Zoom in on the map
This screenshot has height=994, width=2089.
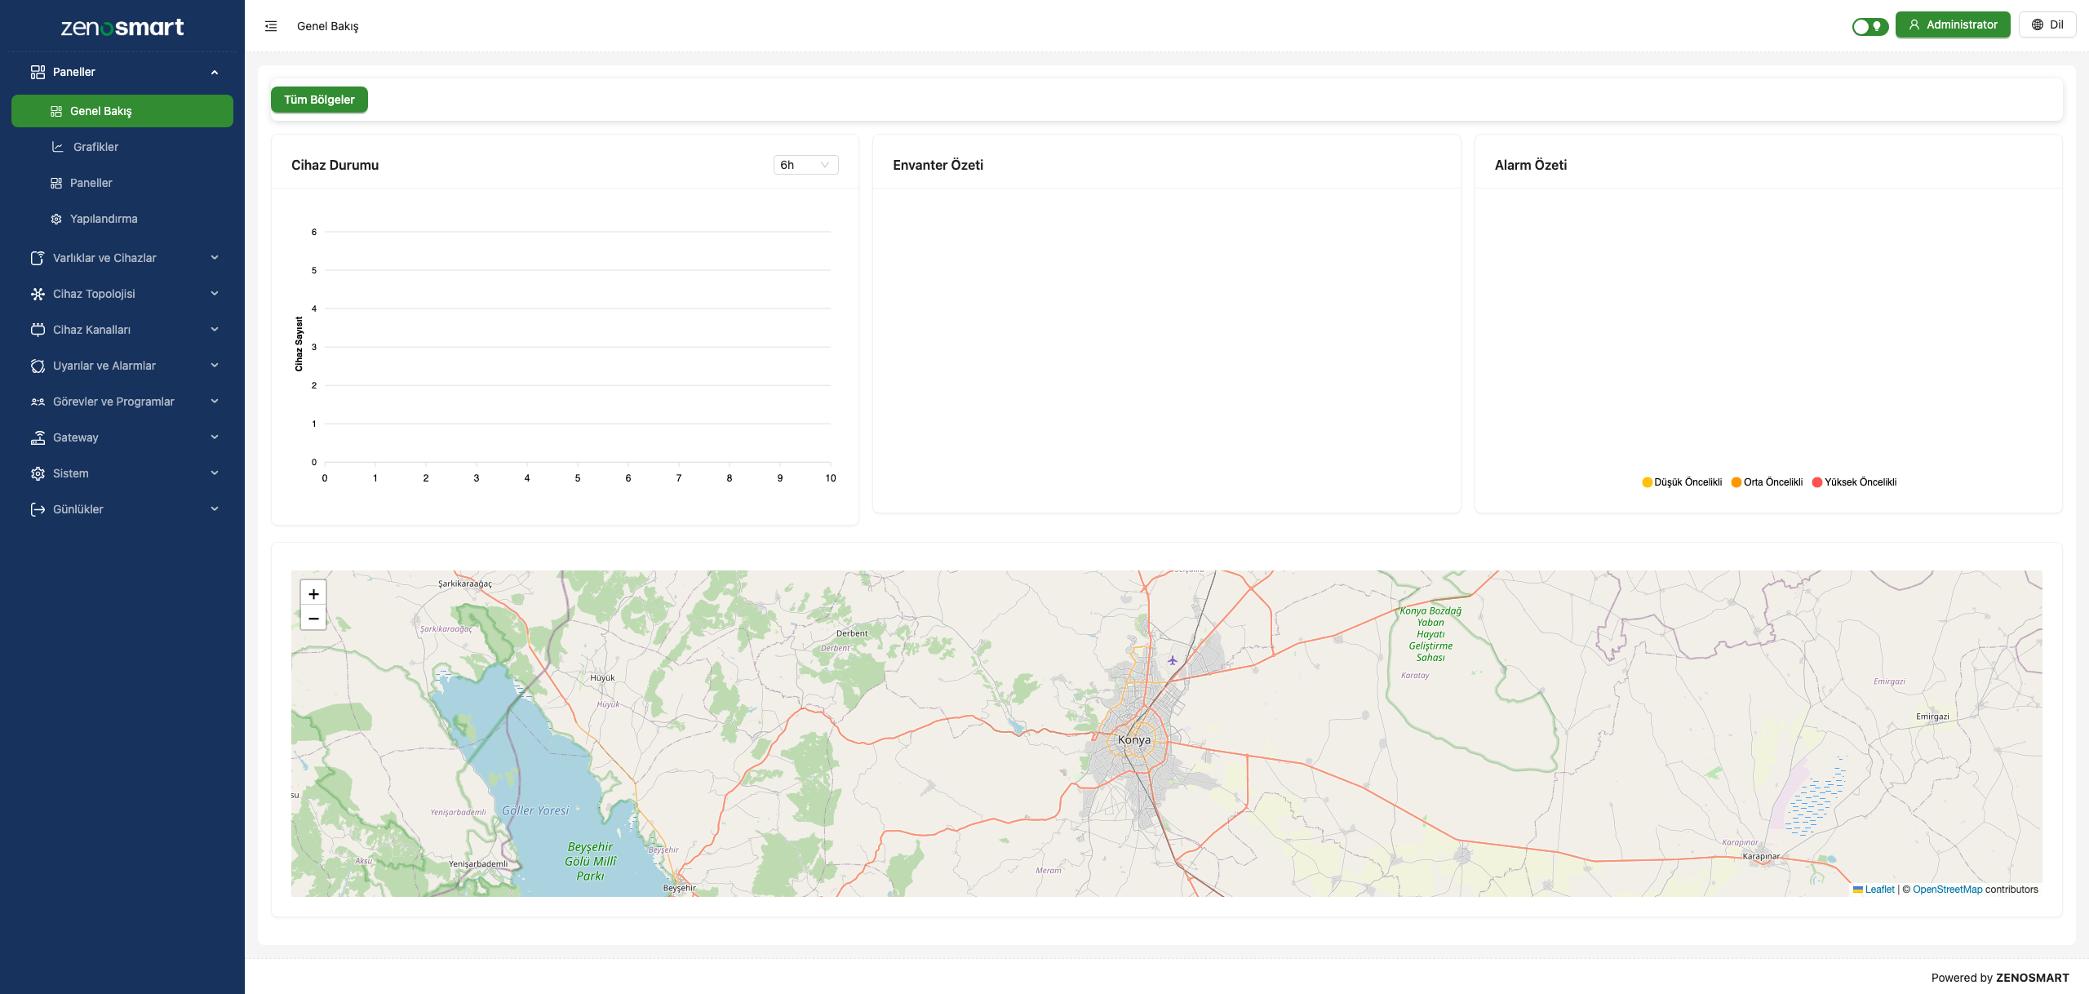click(313, 594)
